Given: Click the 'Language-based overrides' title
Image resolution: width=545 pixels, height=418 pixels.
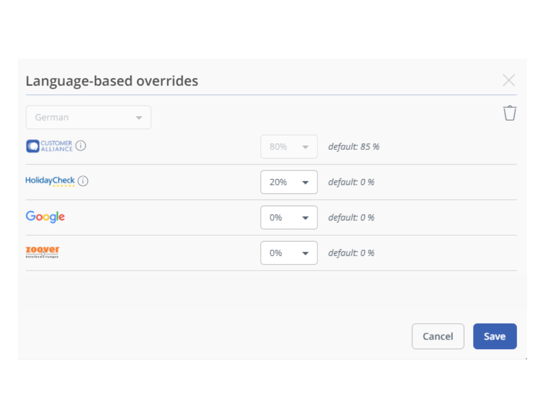Looking at the screenshot, I should point(112,81).
